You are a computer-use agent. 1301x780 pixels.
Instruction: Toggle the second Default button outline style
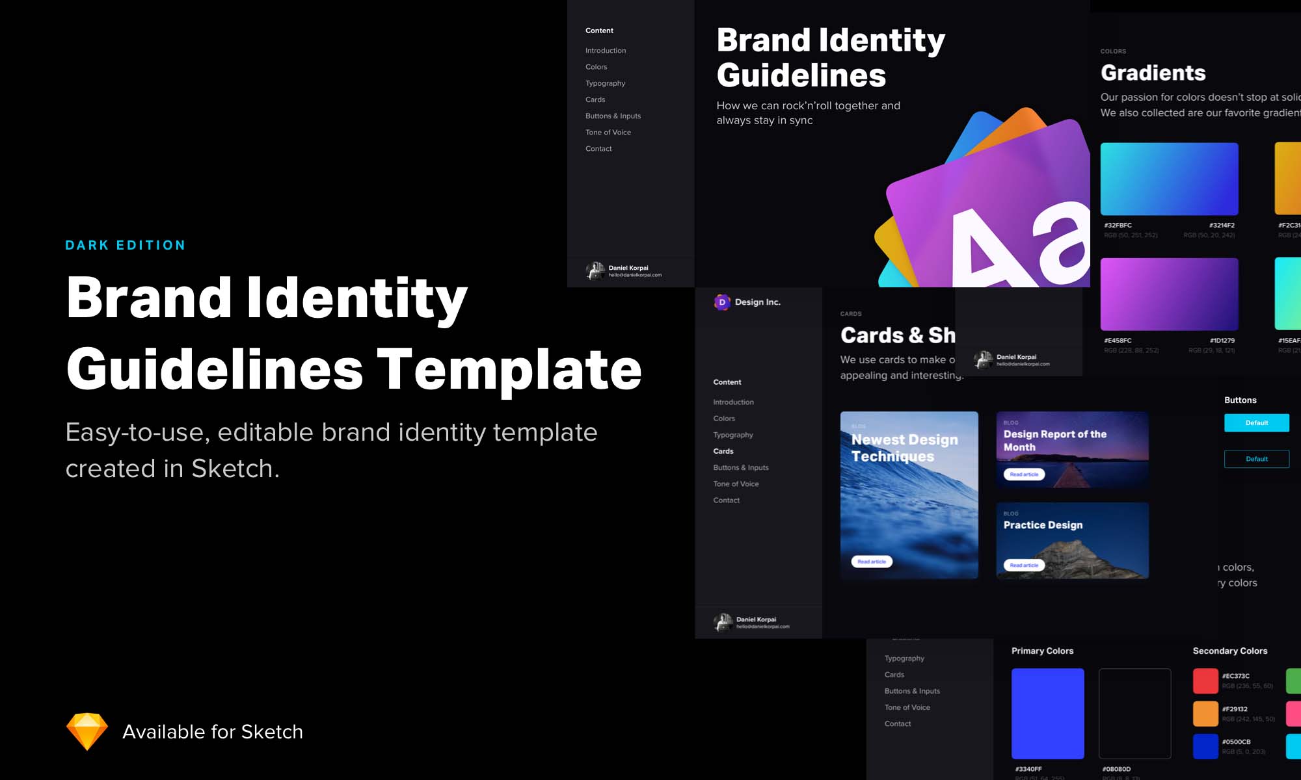[x=1256, y=458]
